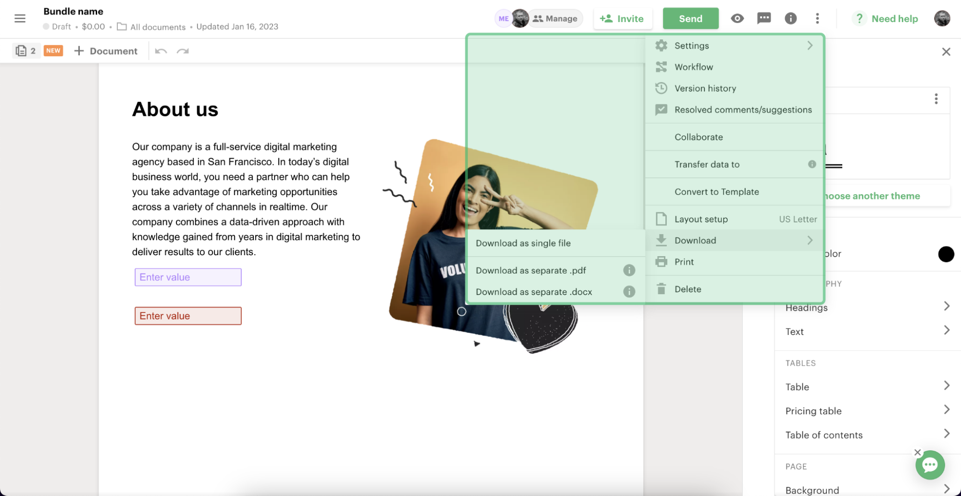Click the undo arrow
961x496 pixels.
[x=161, y=51]
